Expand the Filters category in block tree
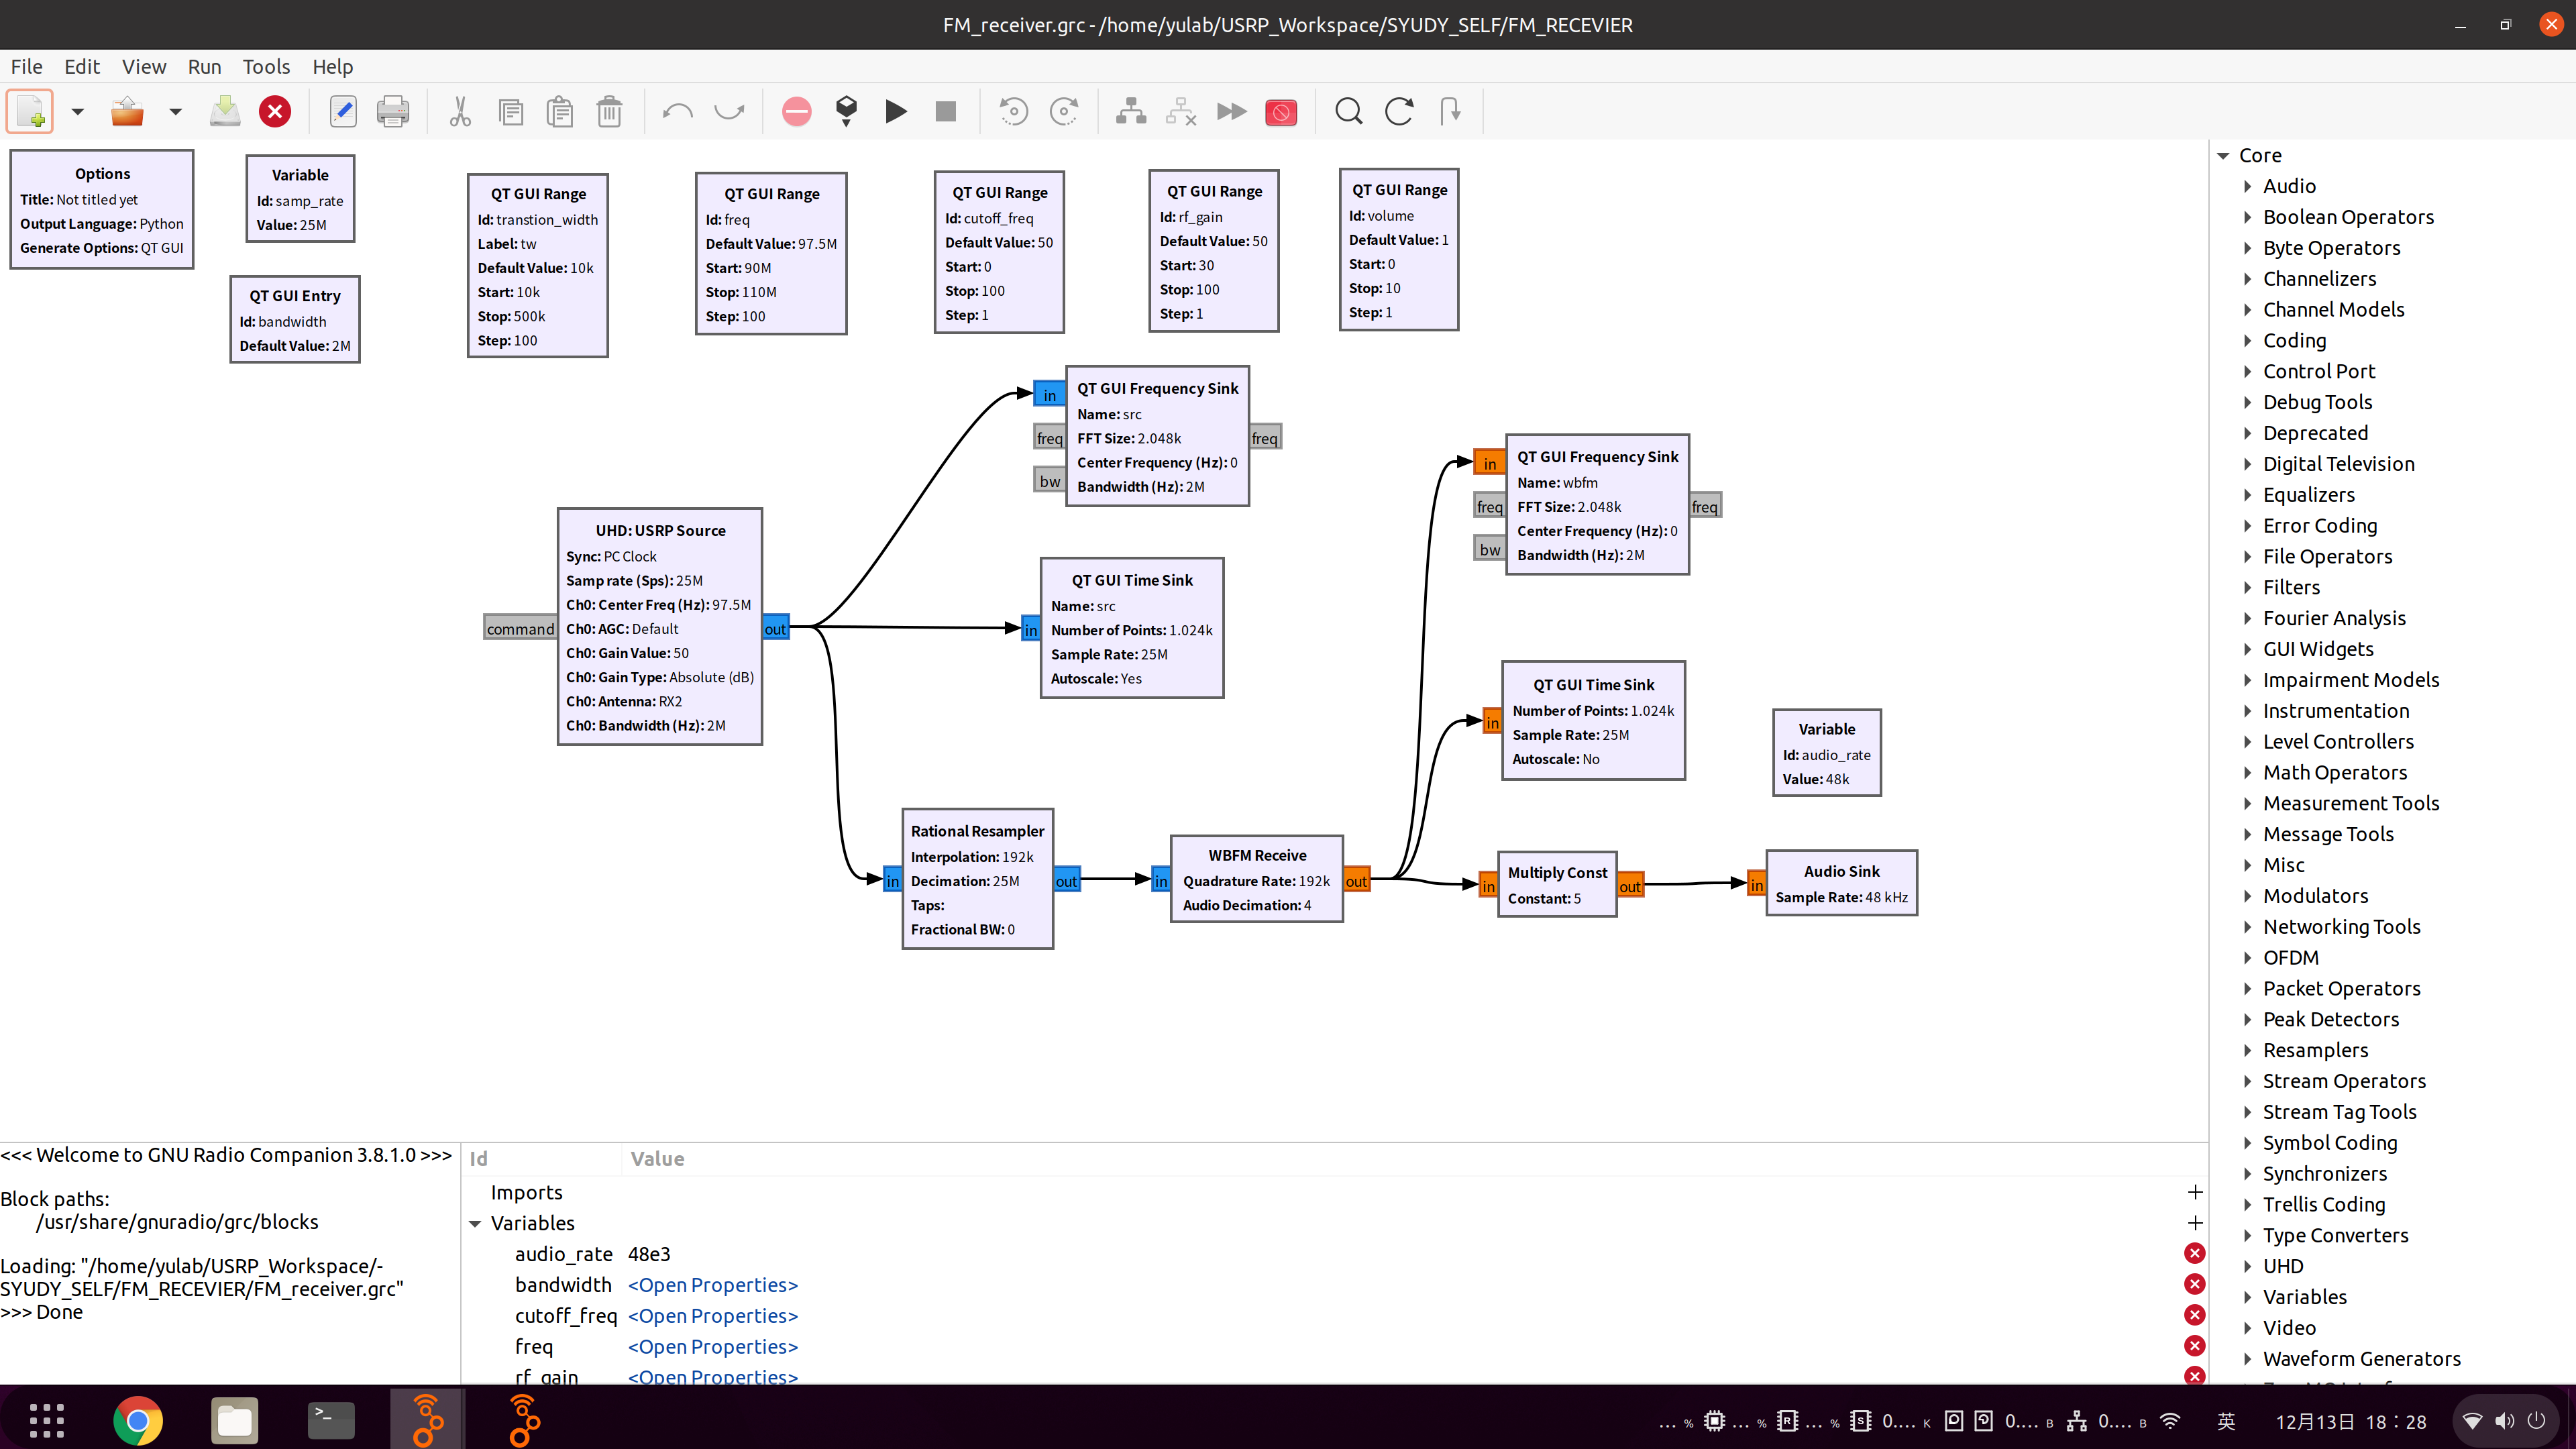This screenshot has height=1449, width=2576. (2247, 587)
